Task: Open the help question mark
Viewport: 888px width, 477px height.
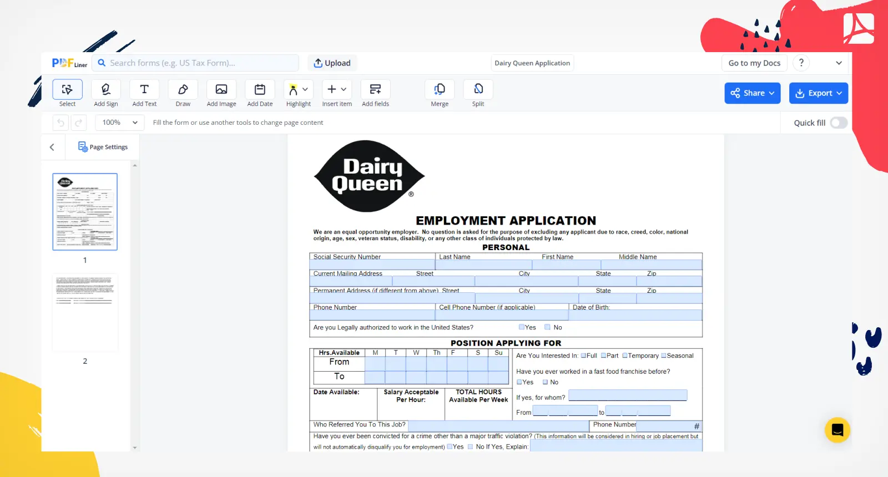Action: point(801,63)
